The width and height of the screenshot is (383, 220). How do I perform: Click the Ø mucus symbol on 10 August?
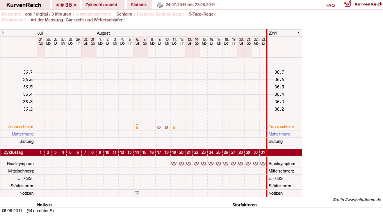166,127
